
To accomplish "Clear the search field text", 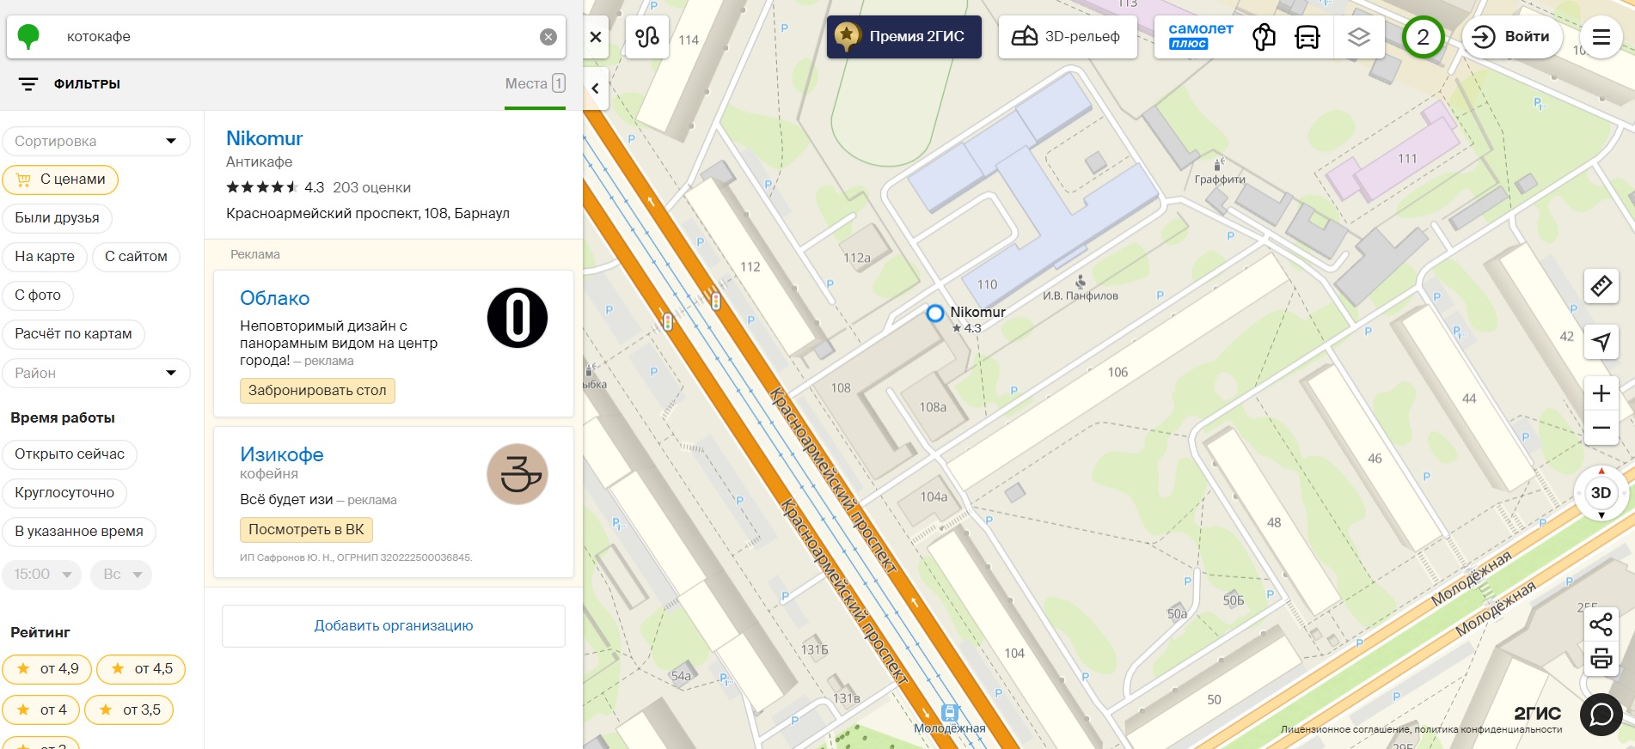I will point(548,37).
